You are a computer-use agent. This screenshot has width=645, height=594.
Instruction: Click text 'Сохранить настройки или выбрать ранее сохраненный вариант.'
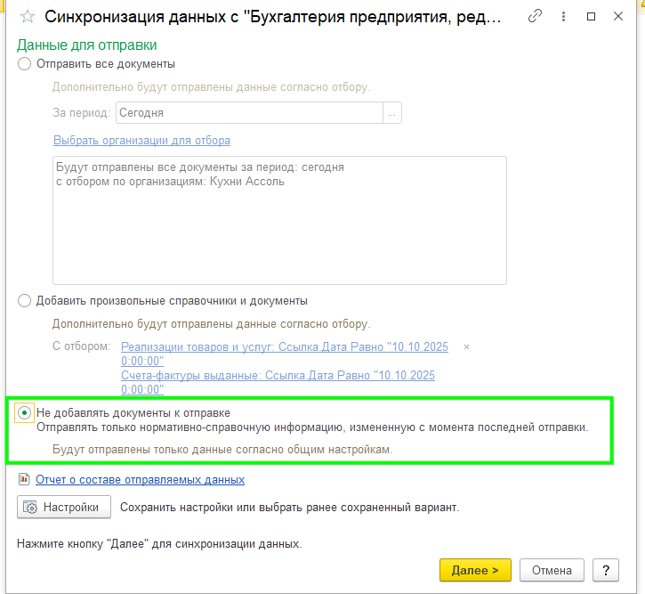coord(290,507)
